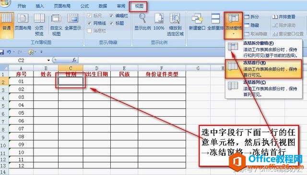Open the Review (审阅) tab
Screen dimensions: 307x175
(x=121, y=6)
